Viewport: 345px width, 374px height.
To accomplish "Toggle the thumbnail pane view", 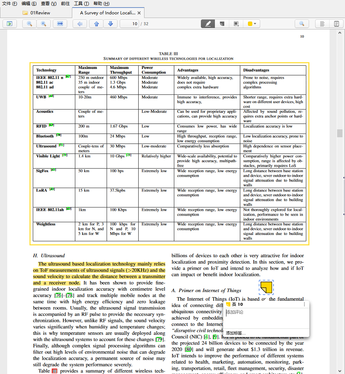I will (x=336, y=24).
